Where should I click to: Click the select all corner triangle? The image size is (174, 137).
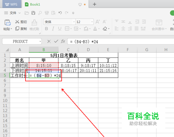coord(7,50)
